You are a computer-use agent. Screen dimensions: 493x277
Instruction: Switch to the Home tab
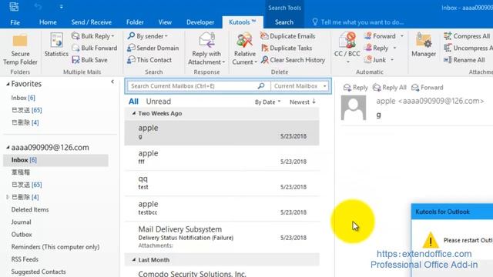pos(48,22)
